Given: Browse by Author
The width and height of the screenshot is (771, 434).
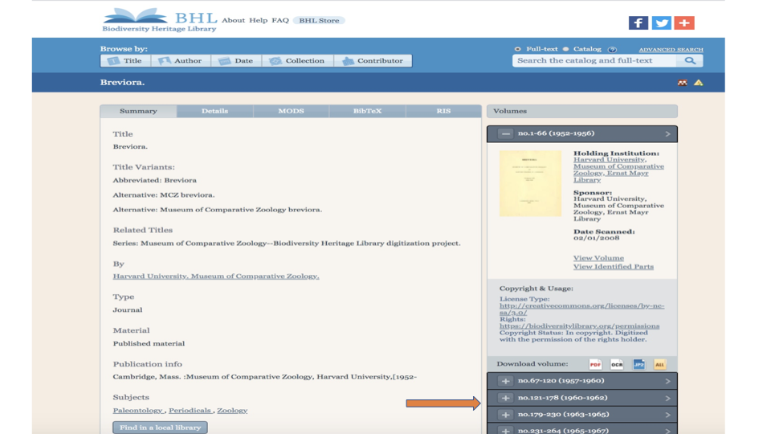Looking at the screenshot, I should pyautogui.click(x=181, y=61).
